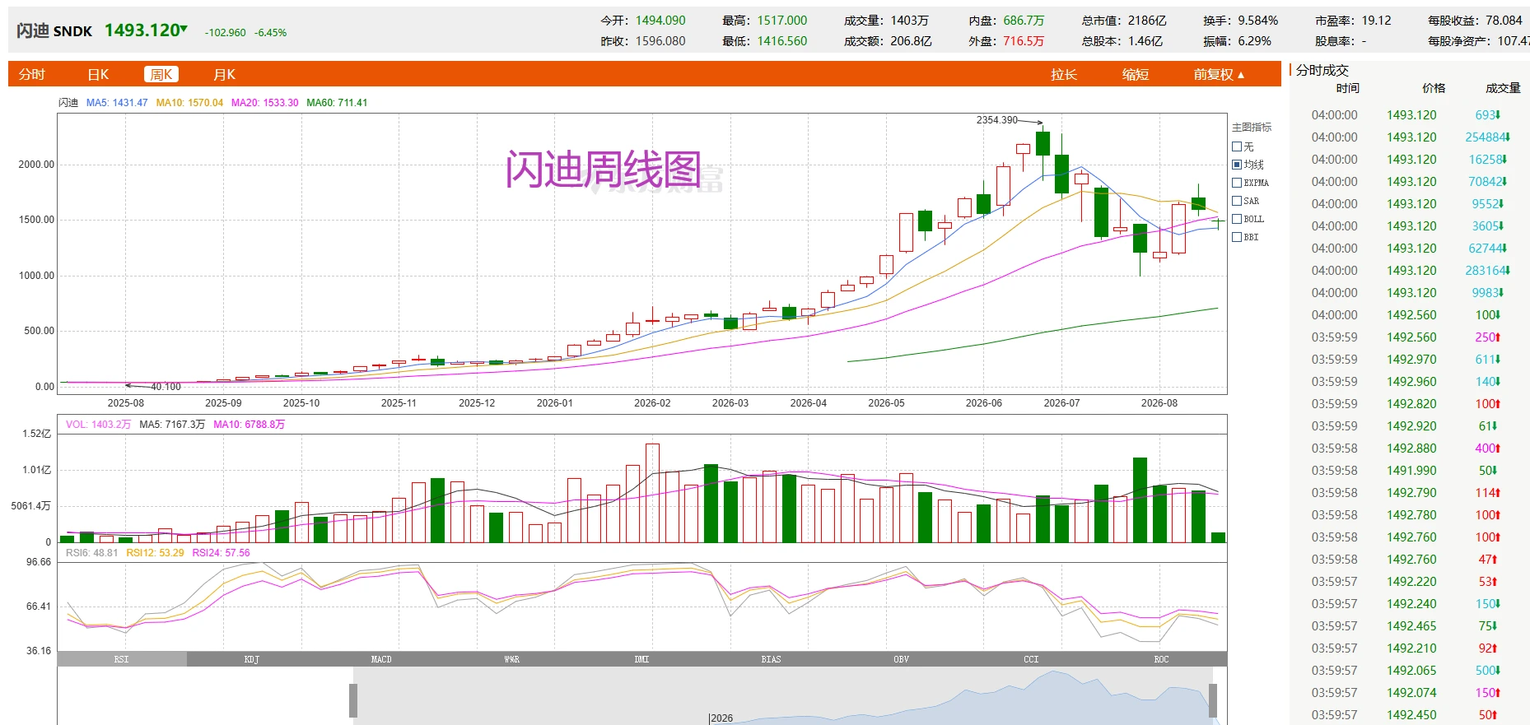Click the 内盘 value 686.7万
Screen dimensions: 1530x725
(x=1024, y=21)
